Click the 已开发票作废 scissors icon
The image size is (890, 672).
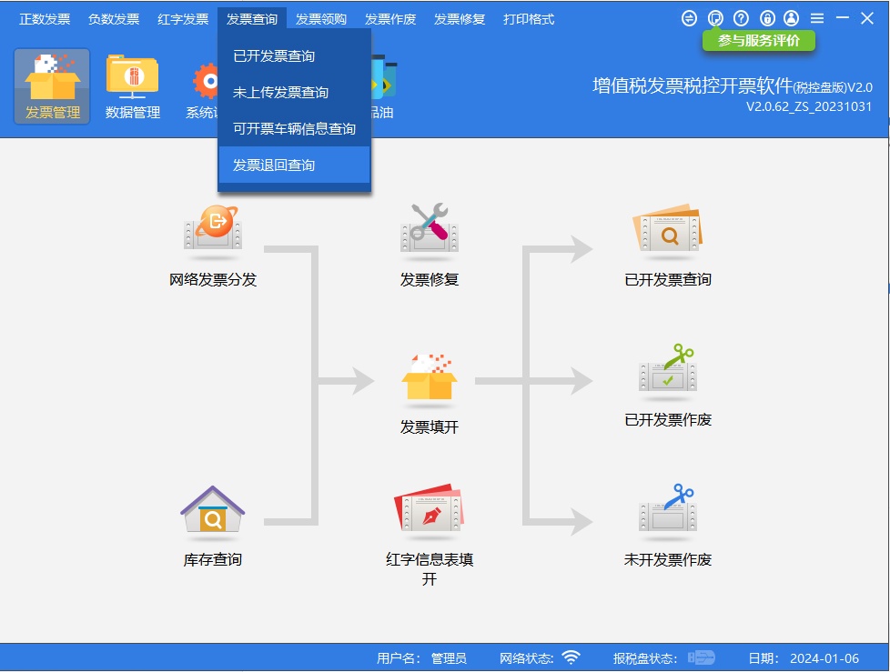(667, 373)
